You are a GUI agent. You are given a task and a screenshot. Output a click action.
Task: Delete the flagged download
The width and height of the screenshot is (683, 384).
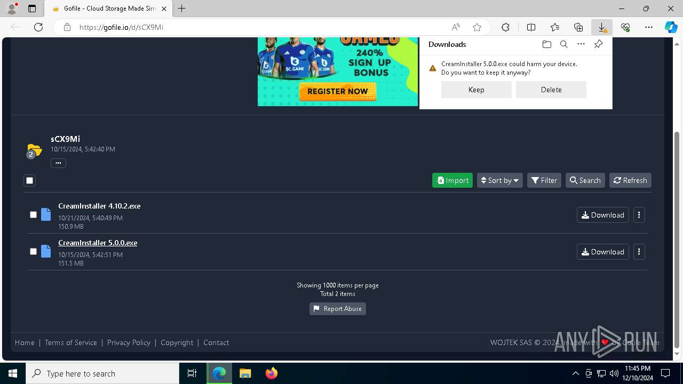pyautogui.click(x=551, y=90)
